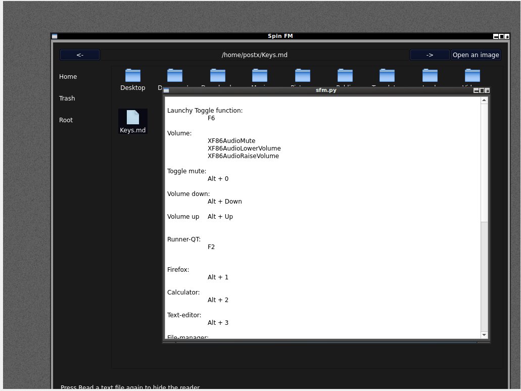521x391 pixels.
Task: Click the 'XF86AudioLowerVolume' line
Action: [x=244, y=149]
